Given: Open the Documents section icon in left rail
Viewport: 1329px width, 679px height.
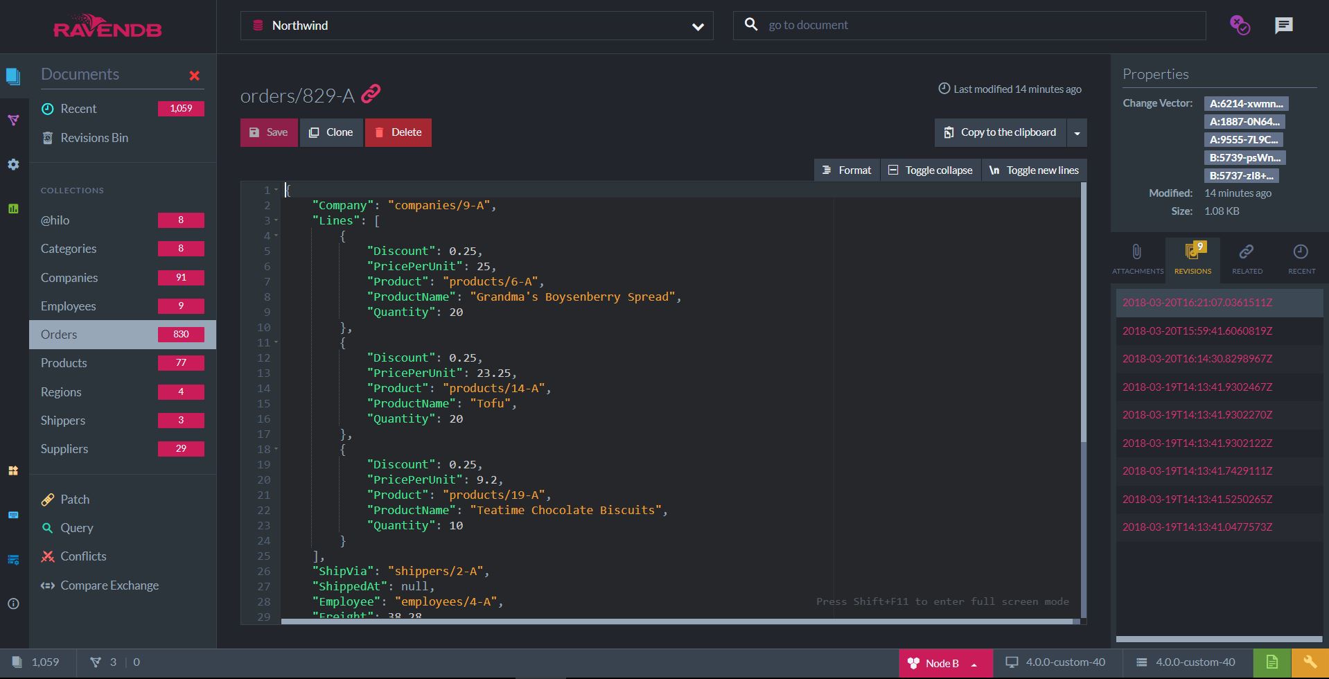Looking at the screenshot, I should [x=13, y=76].
